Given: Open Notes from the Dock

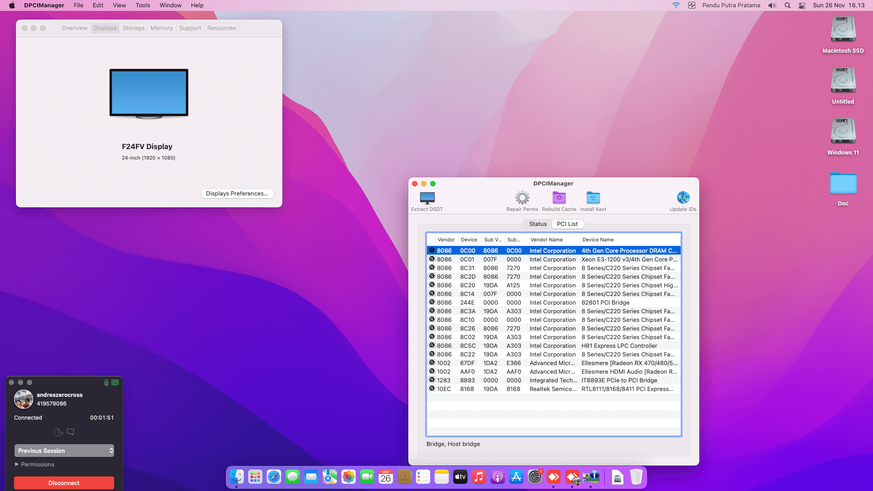Looking at the screenshot, I should (x=442, y=477).
